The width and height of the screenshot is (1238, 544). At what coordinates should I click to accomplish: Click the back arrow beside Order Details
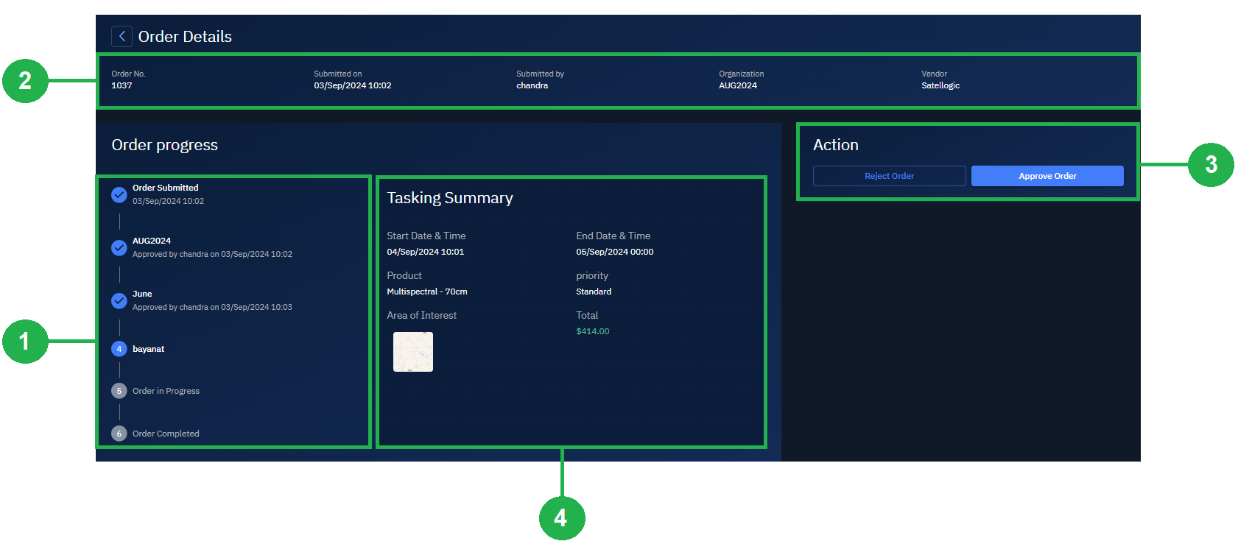(x=122, y=36)
